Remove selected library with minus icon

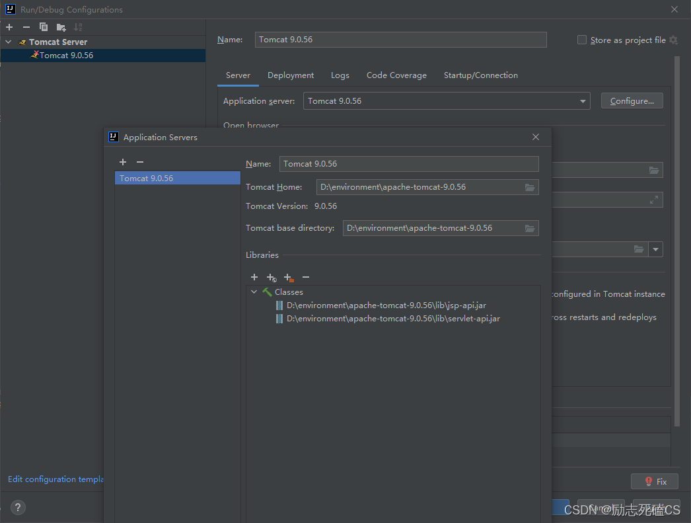coord(306,277)
